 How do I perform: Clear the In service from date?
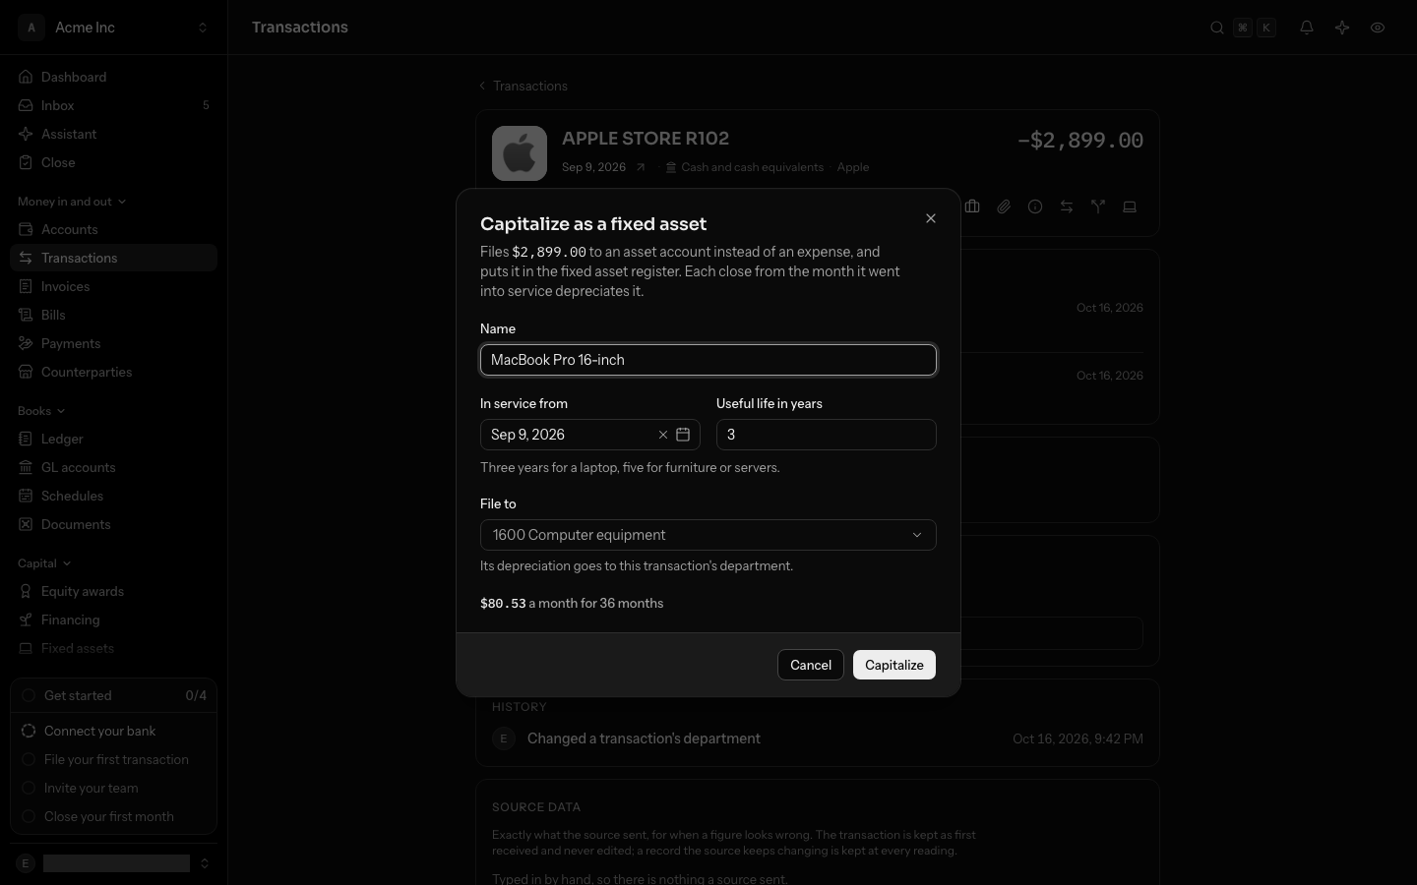(x=663, y=435)
